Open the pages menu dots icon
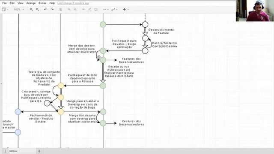274x154 pixels. click(x=5, y=151)
